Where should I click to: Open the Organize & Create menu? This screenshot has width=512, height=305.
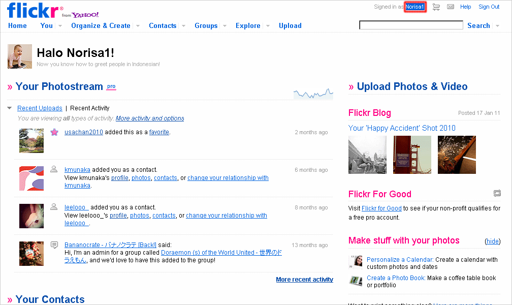coord(101,25)
